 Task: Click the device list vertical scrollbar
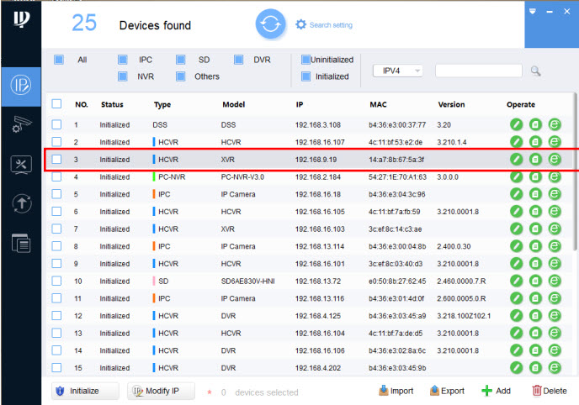click(576, 173)
